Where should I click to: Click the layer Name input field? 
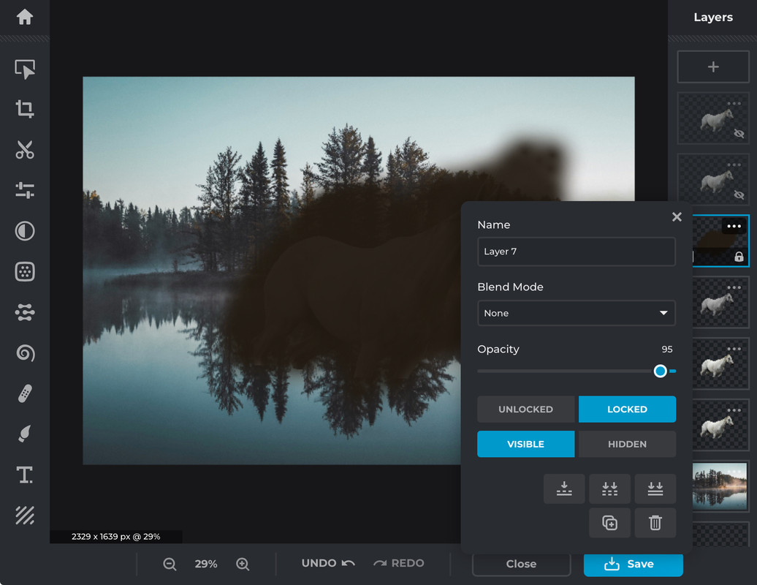tap(577, 252)
